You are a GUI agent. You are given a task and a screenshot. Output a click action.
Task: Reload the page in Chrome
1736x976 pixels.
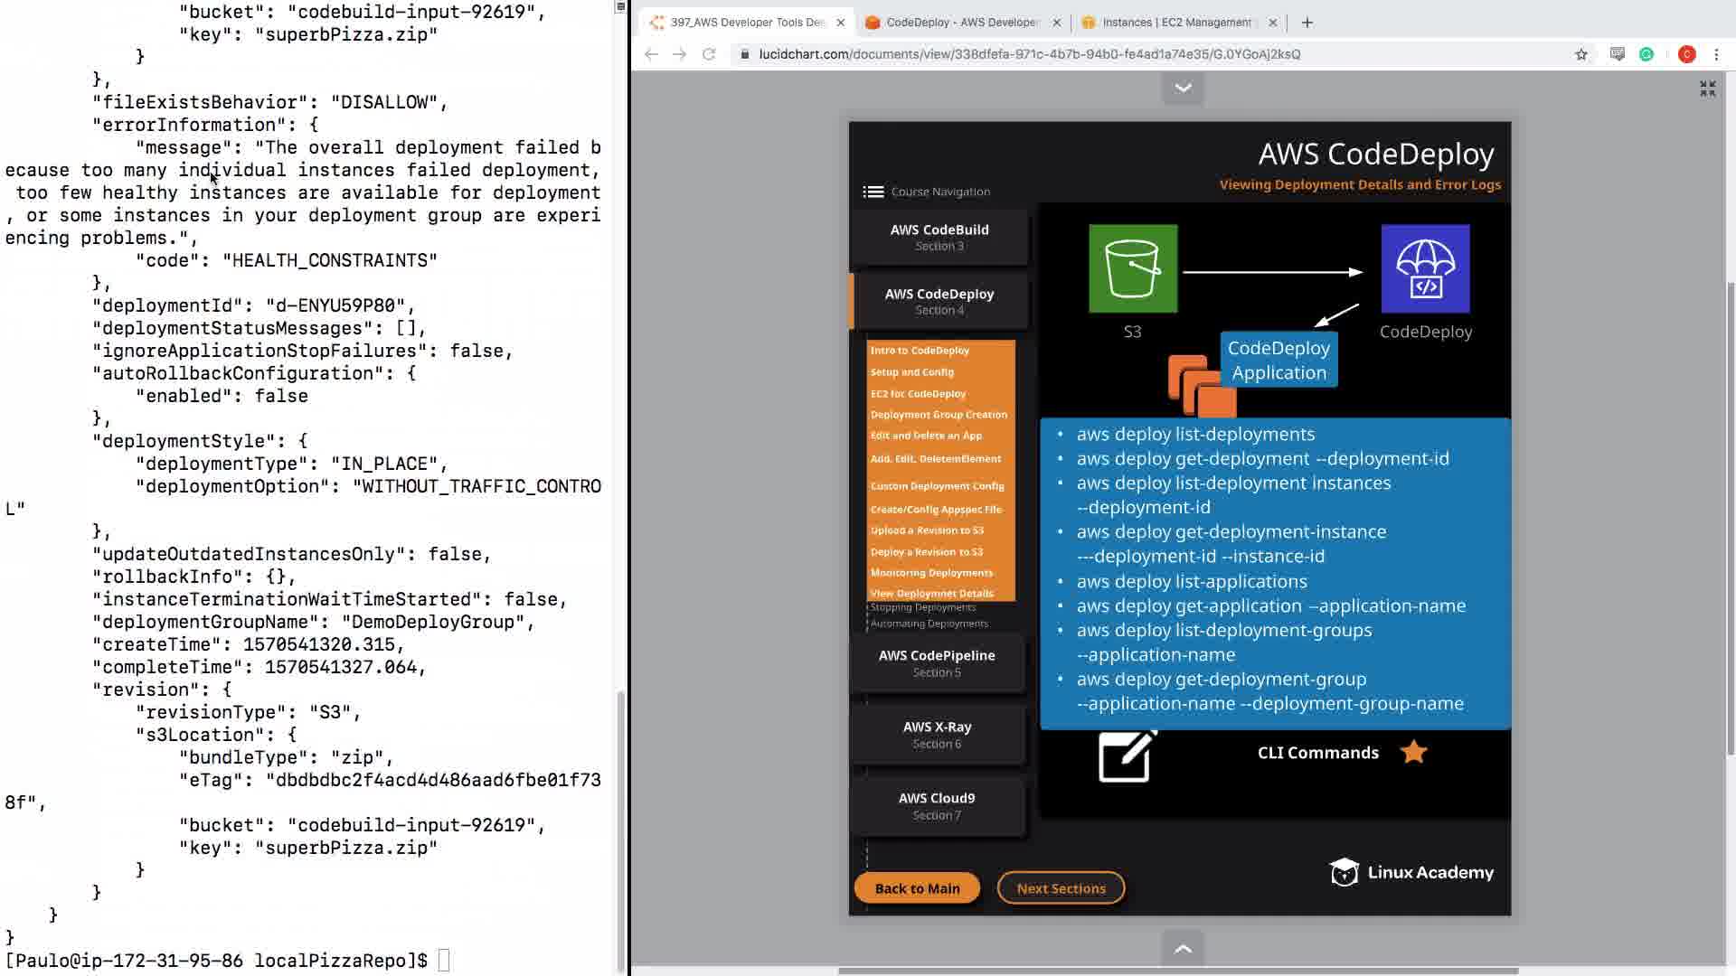click(709, 54)
